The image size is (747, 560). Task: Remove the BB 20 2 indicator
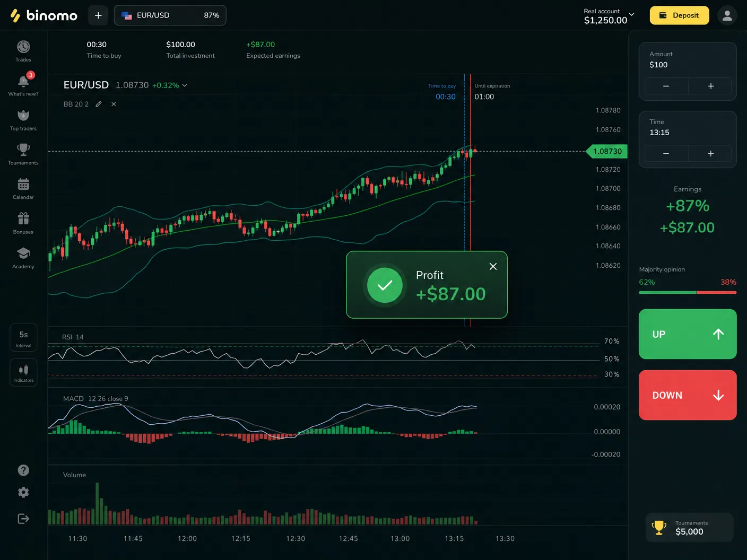114,104
